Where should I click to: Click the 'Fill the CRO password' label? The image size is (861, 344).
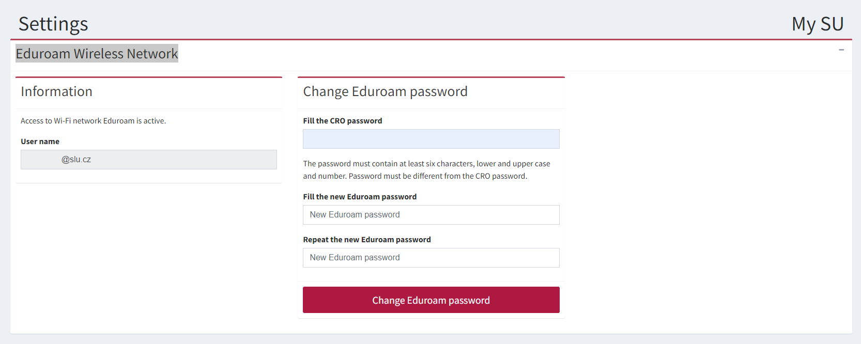[343, 121]
